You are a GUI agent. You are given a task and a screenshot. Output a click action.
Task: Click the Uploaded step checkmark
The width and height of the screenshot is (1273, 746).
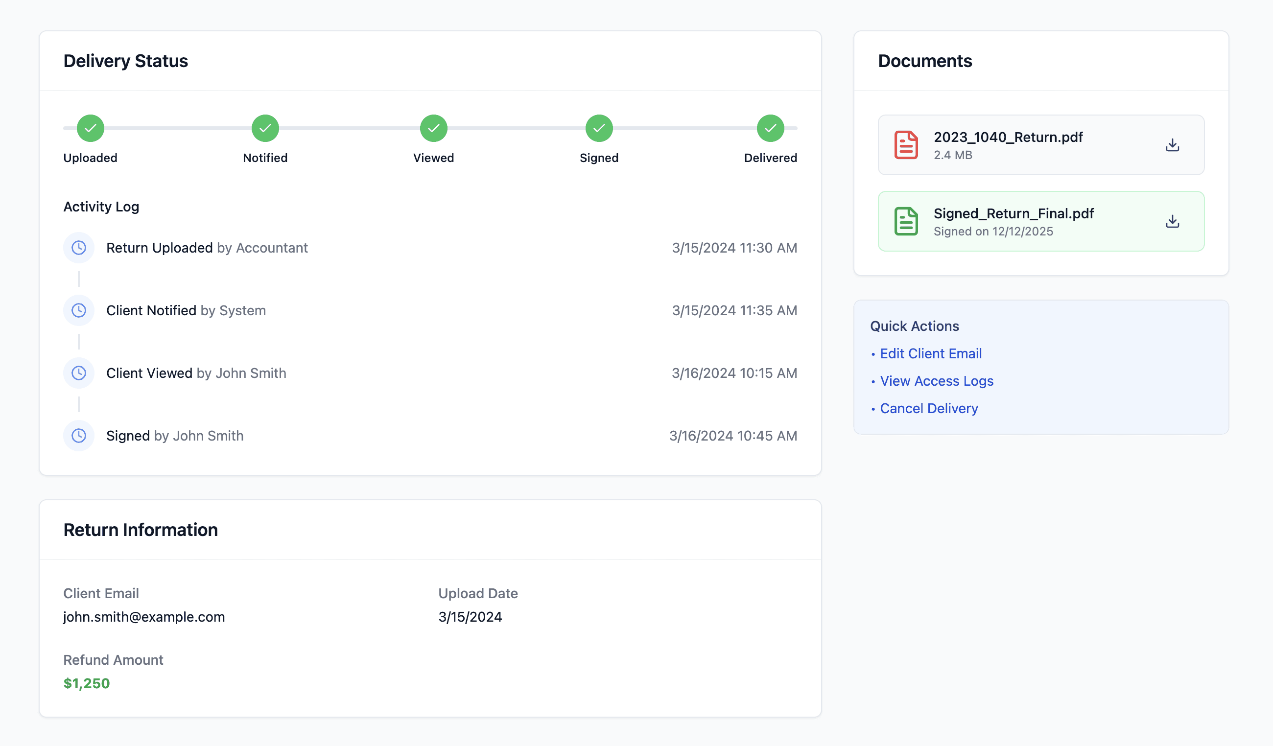click(x=91, y=128)
